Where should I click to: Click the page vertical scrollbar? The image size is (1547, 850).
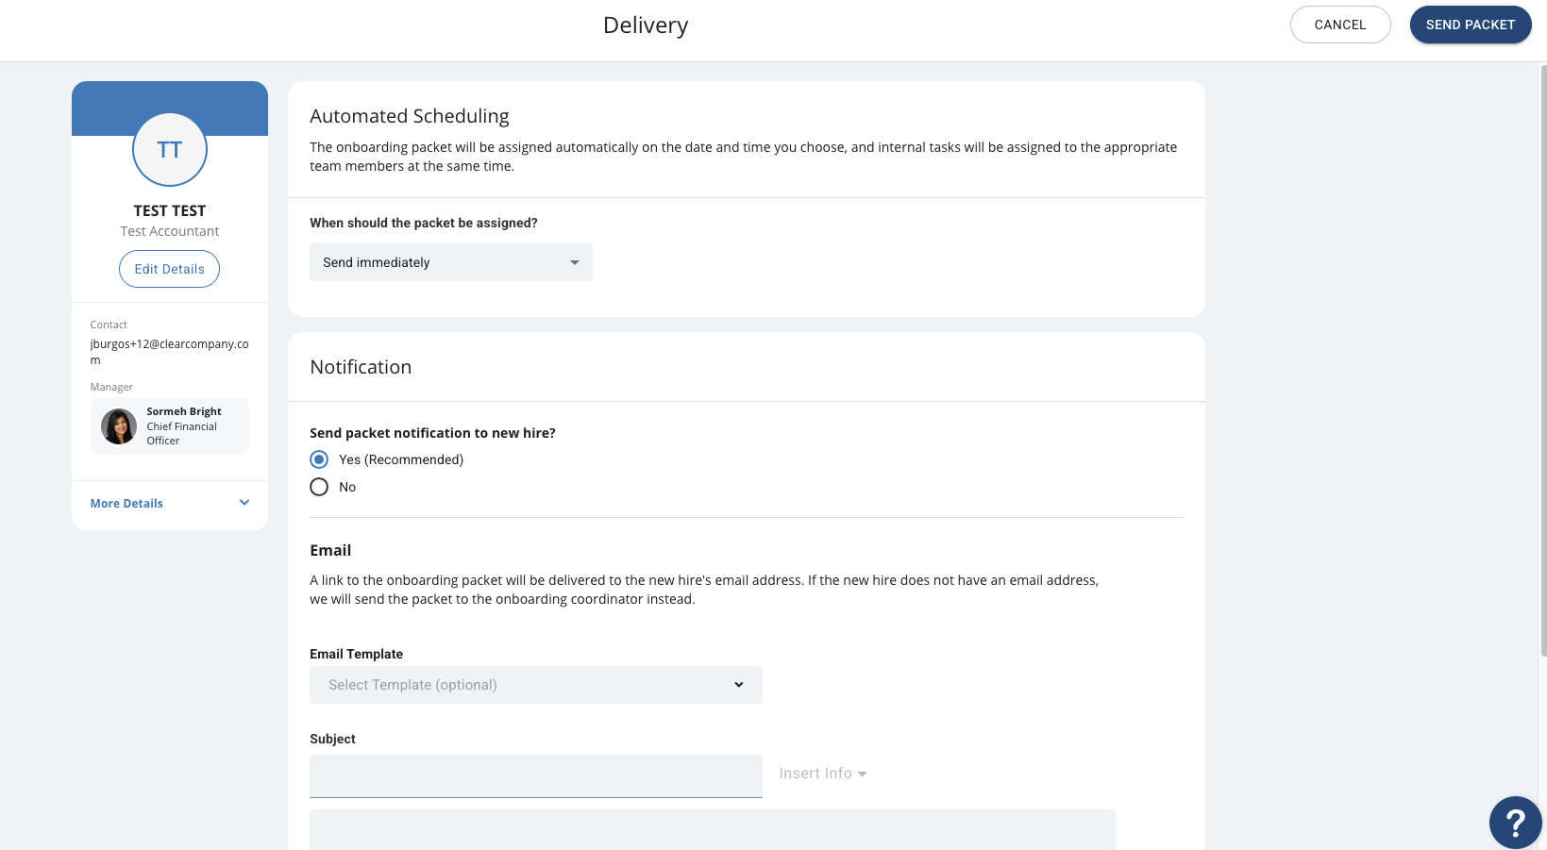click(1542, 358)
